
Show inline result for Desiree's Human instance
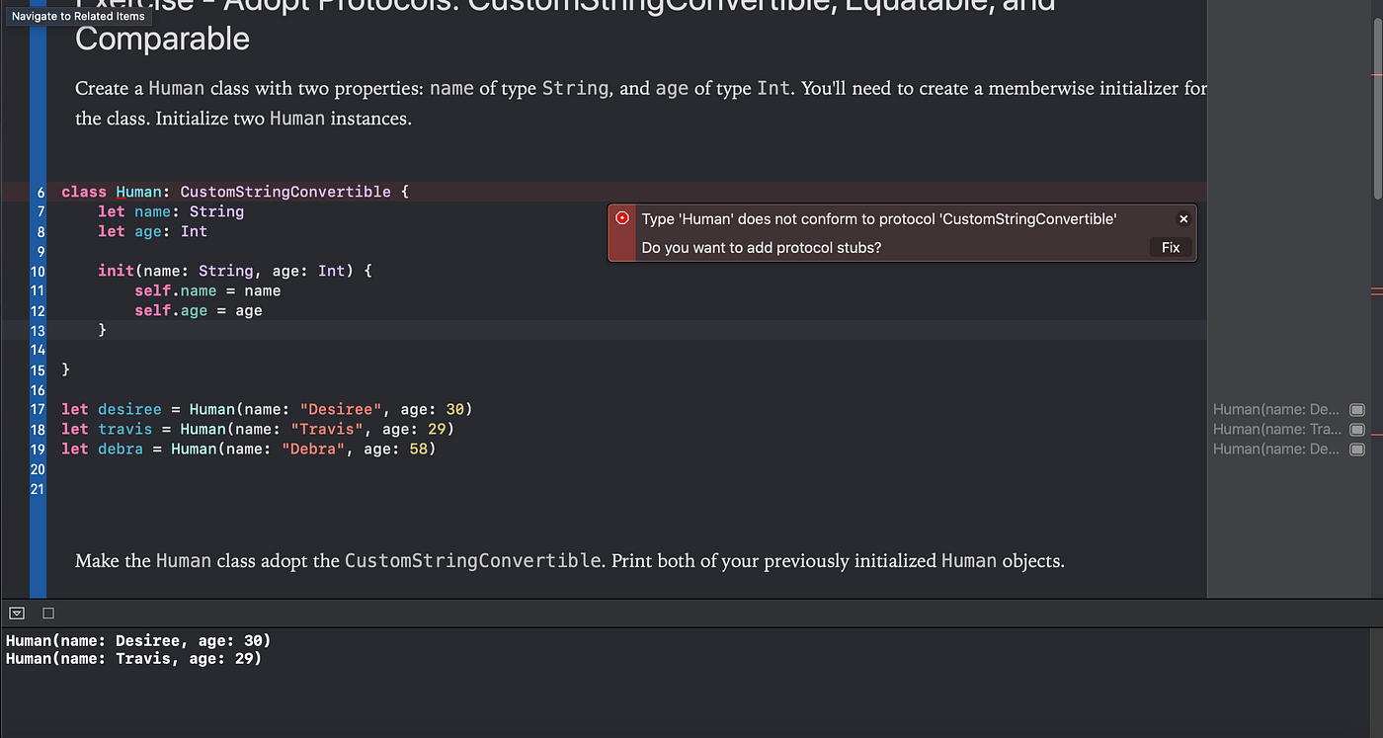[1357, 409]
